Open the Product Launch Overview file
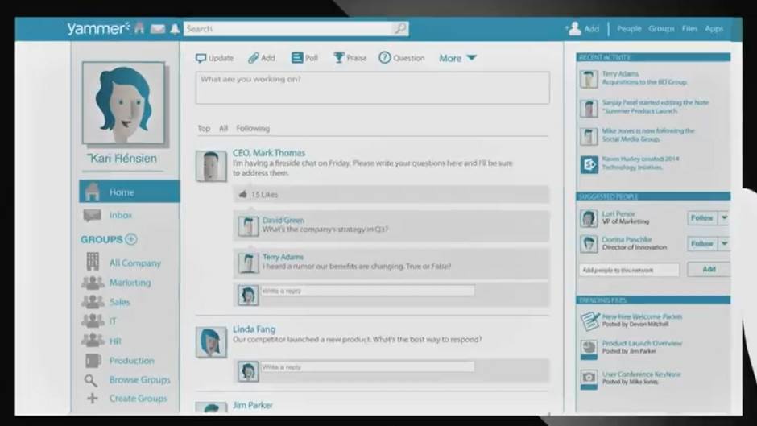 click(x=642, y=343)
